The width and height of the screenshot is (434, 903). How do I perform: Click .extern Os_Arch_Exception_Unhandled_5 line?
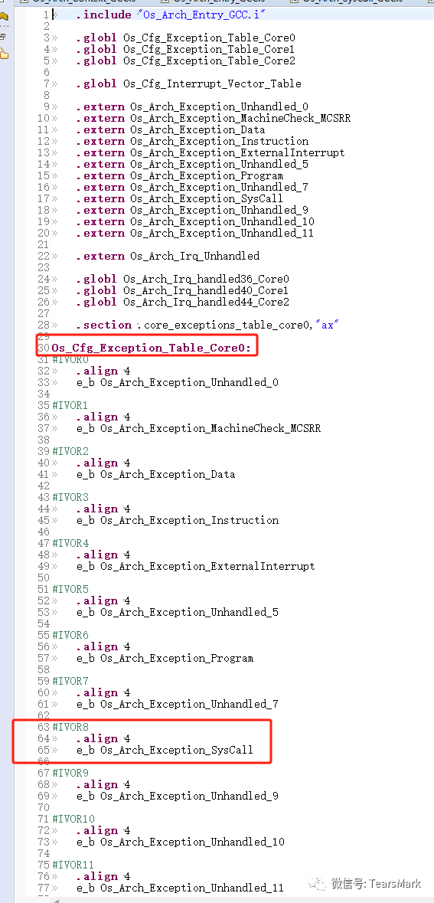(x=192, y=164)
